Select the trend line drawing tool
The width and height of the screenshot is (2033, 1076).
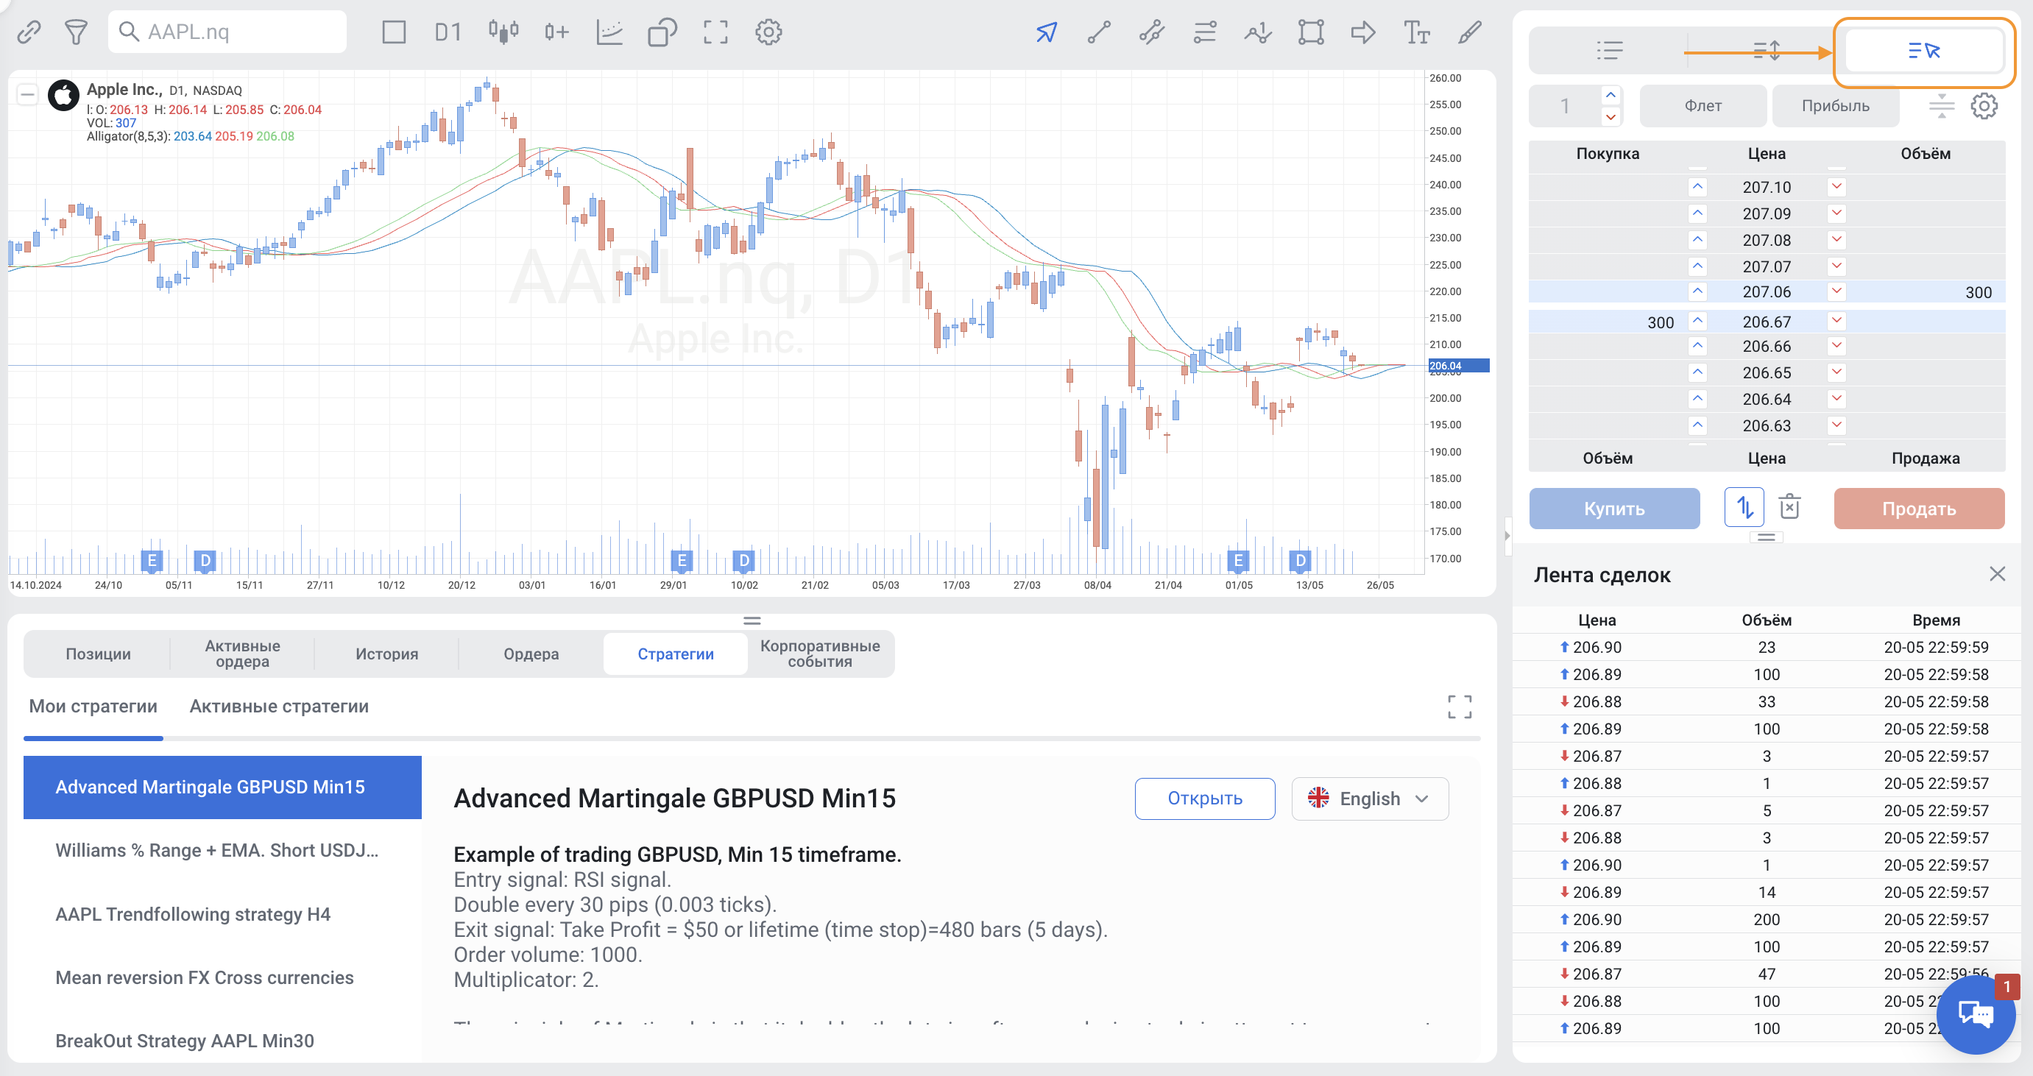click(x=1099, y=32)
